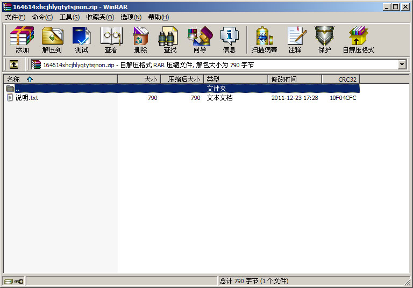Image resolution: width=413 pixels, height=288 pixels.
Task: Open the 帮助(H) menu
Action: pos(159,17)
